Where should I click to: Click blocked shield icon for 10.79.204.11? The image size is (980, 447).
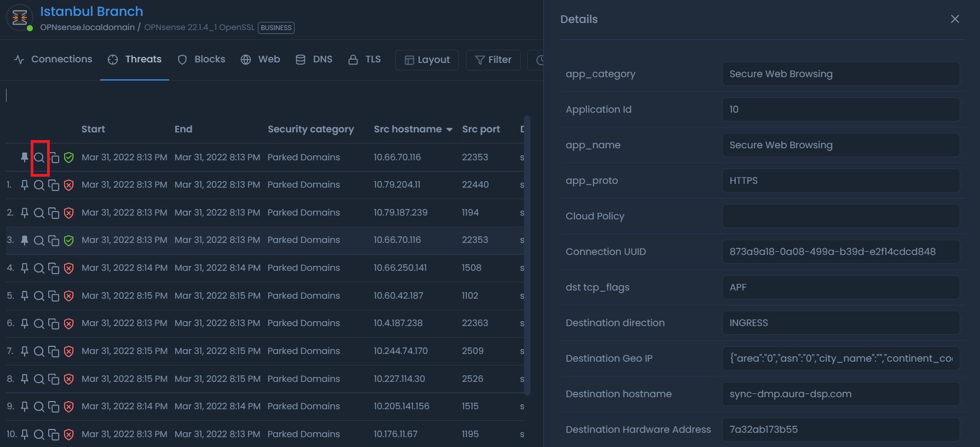[x=68, y=185]
